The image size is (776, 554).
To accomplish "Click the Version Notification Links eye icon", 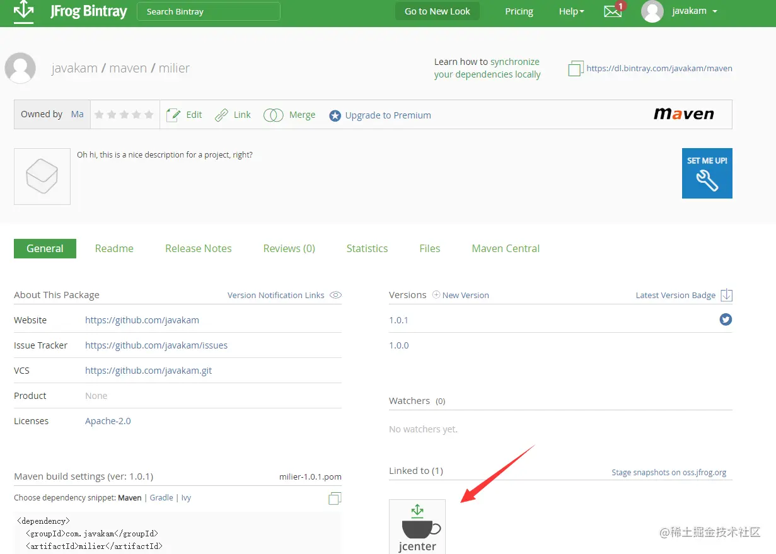I will [336, 295].
